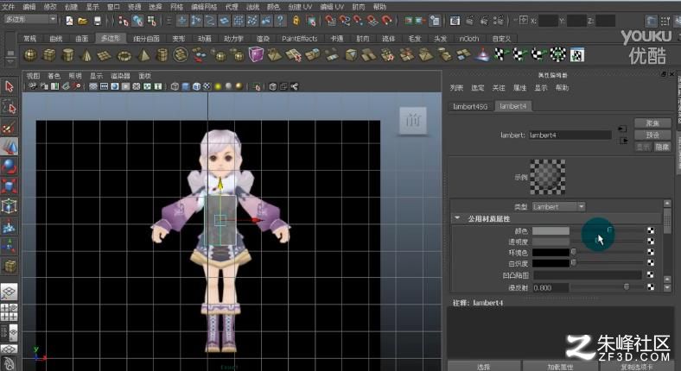
Task: Click the 颜色 color swatch
Action: pyautogui.click(x=551, y=230)
